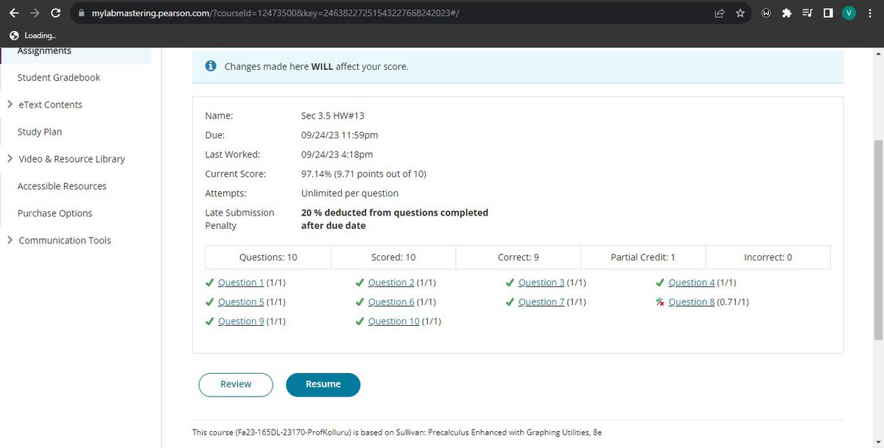Open Question 4 link
The width and height of the screenshot is (884, 448).
[692, 282]
